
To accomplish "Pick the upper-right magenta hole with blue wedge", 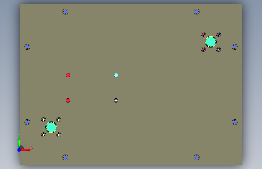I will 218,34.
